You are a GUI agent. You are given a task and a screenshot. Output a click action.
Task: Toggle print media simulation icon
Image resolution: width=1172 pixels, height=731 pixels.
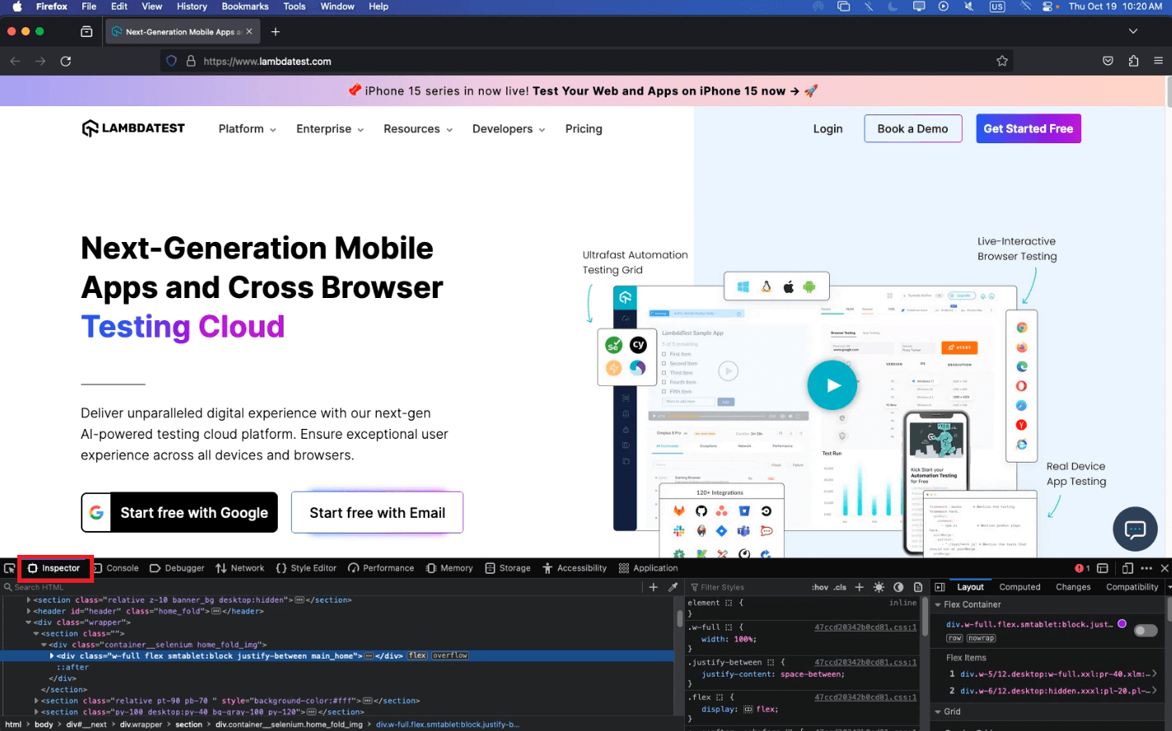[x=917, y=587]
